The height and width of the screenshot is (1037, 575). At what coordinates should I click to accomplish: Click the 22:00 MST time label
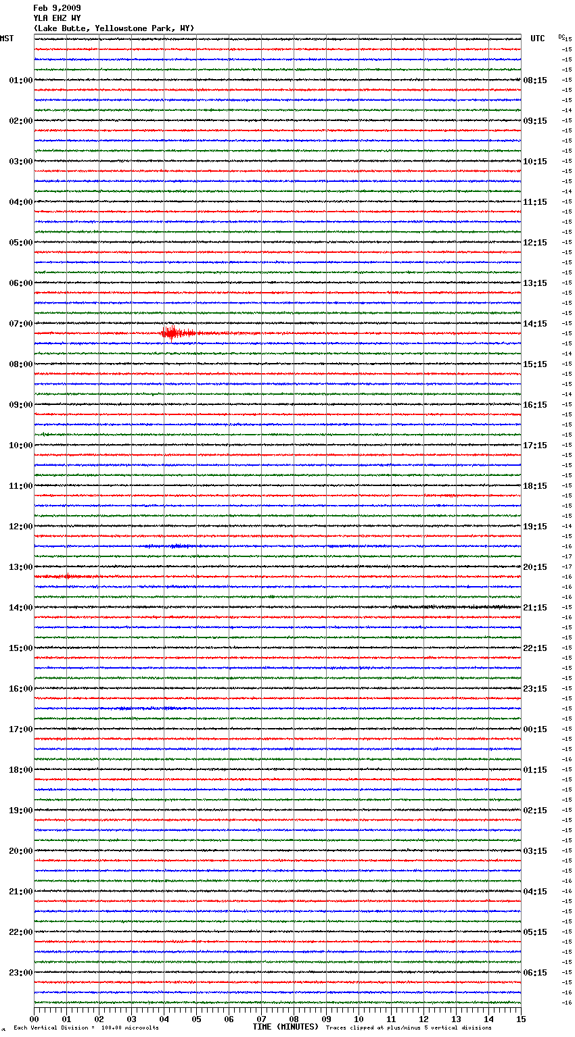coord(21,932)
